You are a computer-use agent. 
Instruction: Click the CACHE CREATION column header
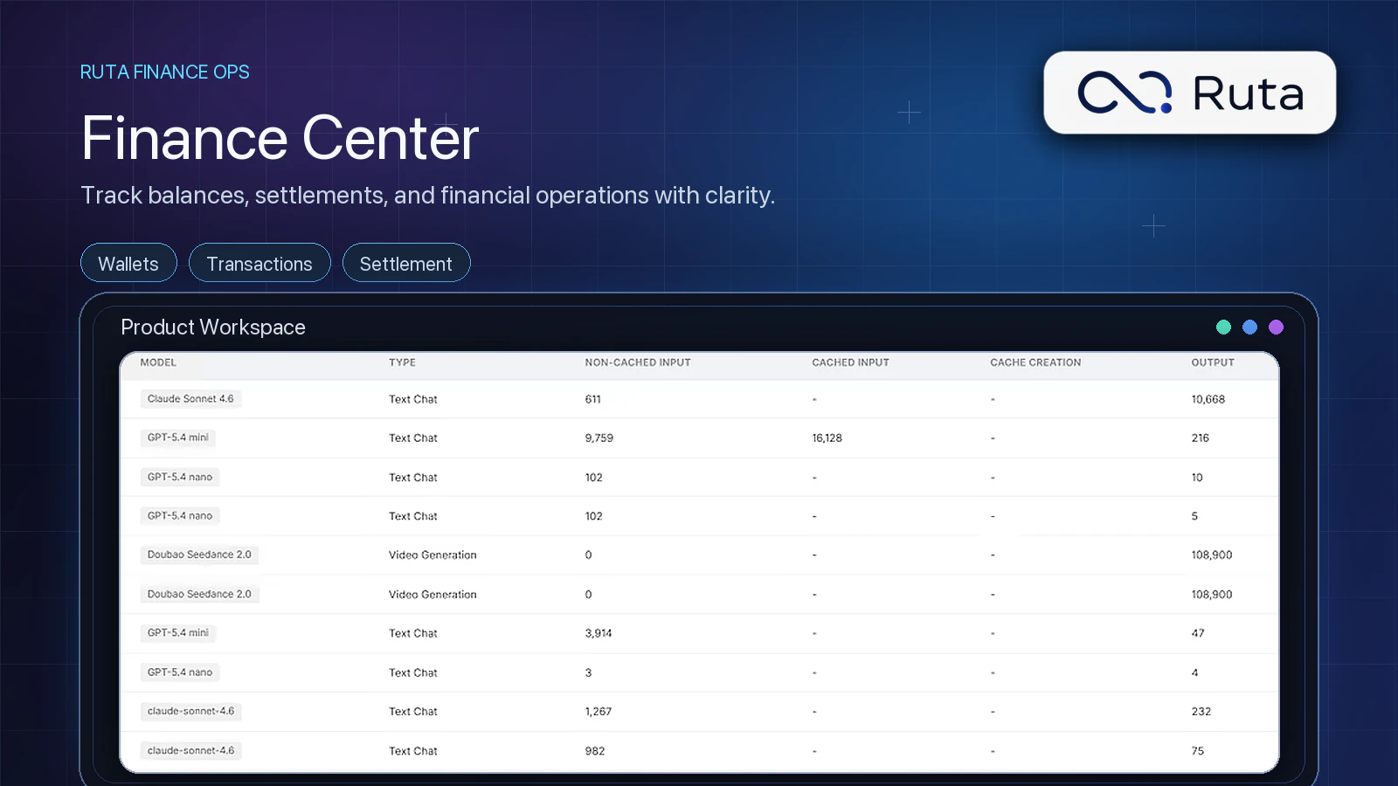coord(1035,362)
